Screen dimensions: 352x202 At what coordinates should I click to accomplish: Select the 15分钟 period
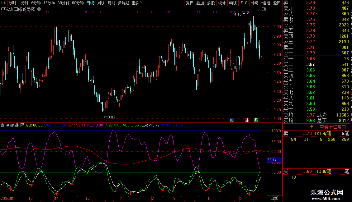point(49,3)
